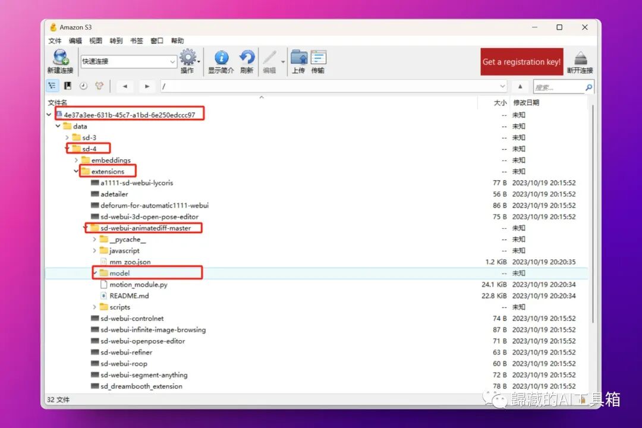Show file info with 显示简介
Screen dimensions: 642x428
pyautogui.click(x=221, y=61)
